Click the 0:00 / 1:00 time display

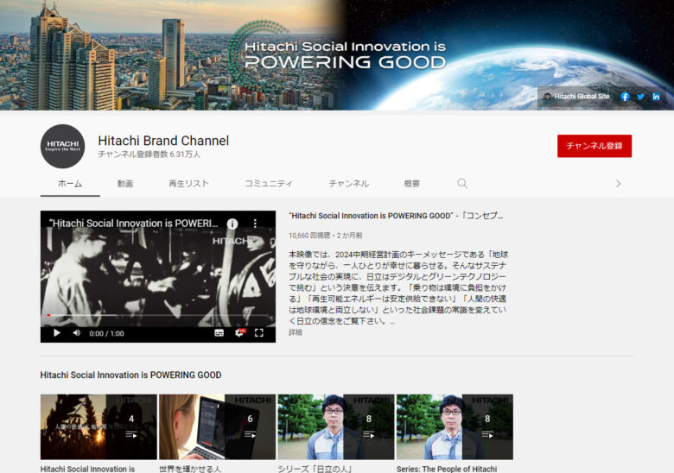tap(106, 333)
